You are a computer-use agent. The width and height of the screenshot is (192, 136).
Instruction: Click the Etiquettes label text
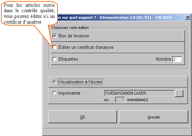coord(68,59)
